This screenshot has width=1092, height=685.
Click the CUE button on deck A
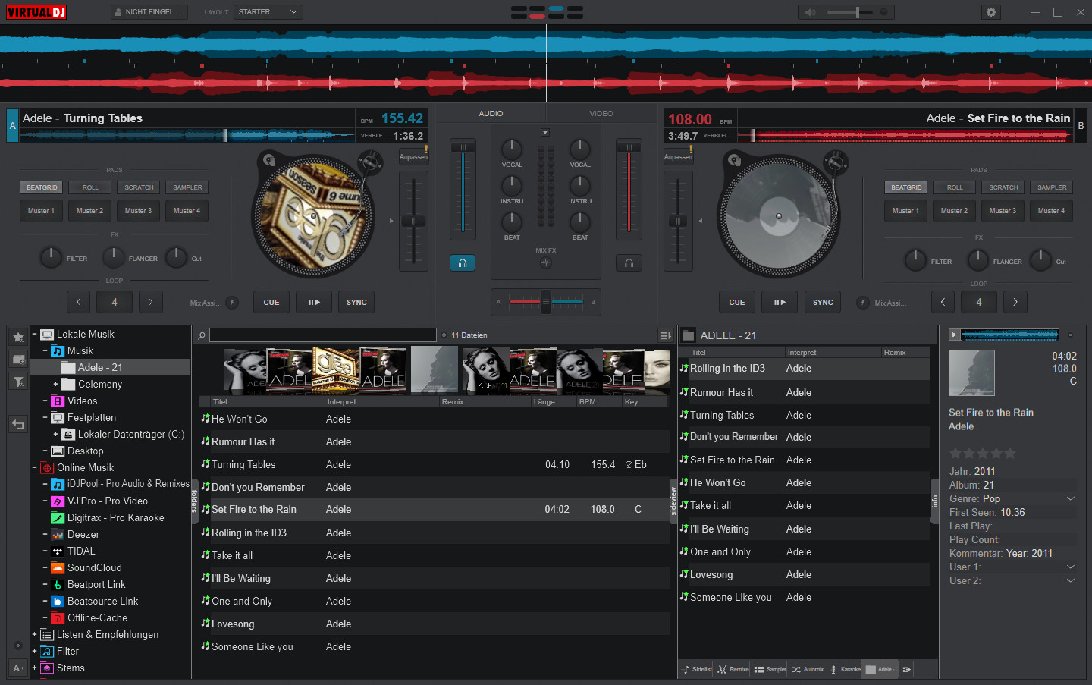(x=271, y=302)
